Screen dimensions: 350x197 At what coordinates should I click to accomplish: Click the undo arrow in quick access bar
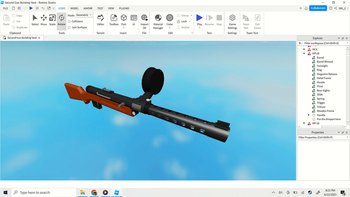pyautogui.click(x=43, y=8)
